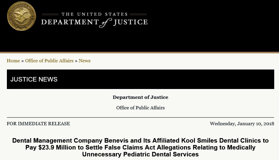Click "Unnecessary Pediatric Dental Services" headline line
The width and height of the screenshot is (279, 160).
140,154
